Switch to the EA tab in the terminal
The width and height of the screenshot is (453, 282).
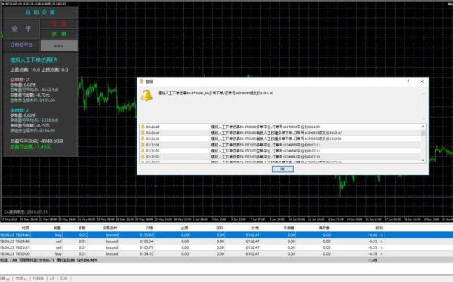point(52,278)
